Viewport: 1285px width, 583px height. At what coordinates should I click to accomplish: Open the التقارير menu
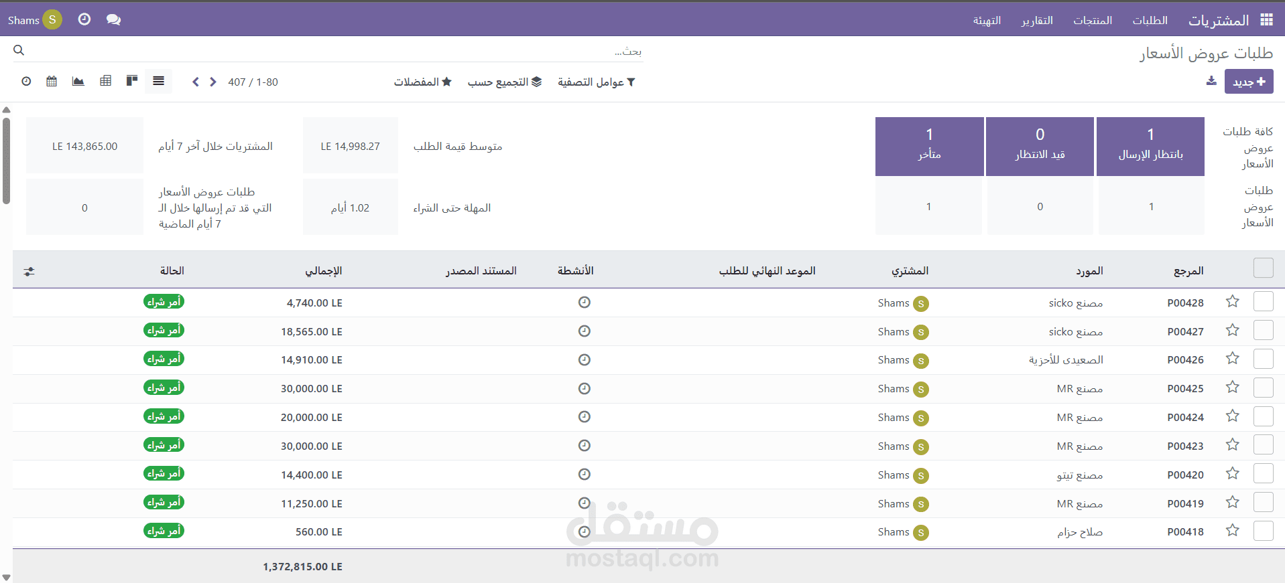pos(1037,20)
